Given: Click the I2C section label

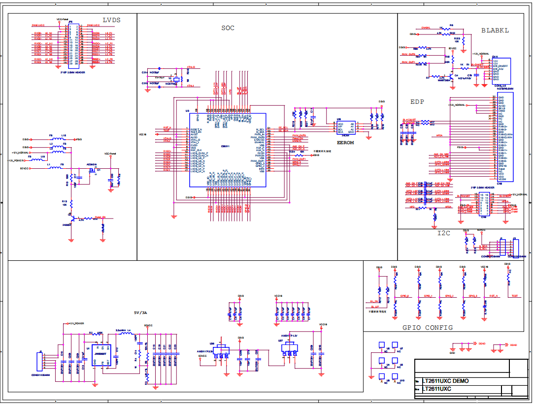Looking at the screenshot, I should click(443, 233).
